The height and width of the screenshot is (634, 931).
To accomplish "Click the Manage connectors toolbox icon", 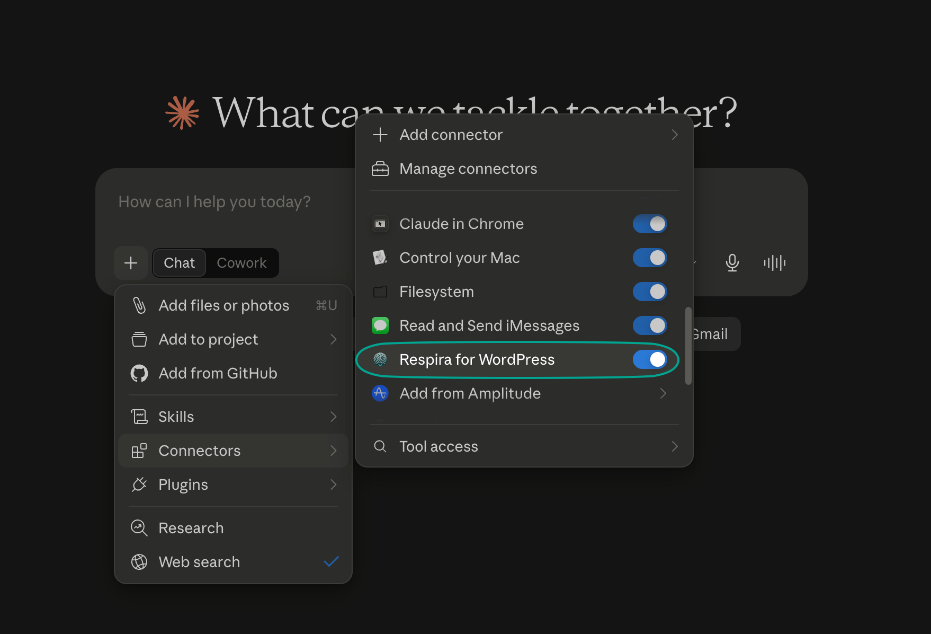I will tap(380, 169).
